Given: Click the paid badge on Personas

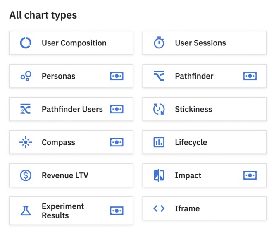Looking at the screenshot, I should click(117, 76).
